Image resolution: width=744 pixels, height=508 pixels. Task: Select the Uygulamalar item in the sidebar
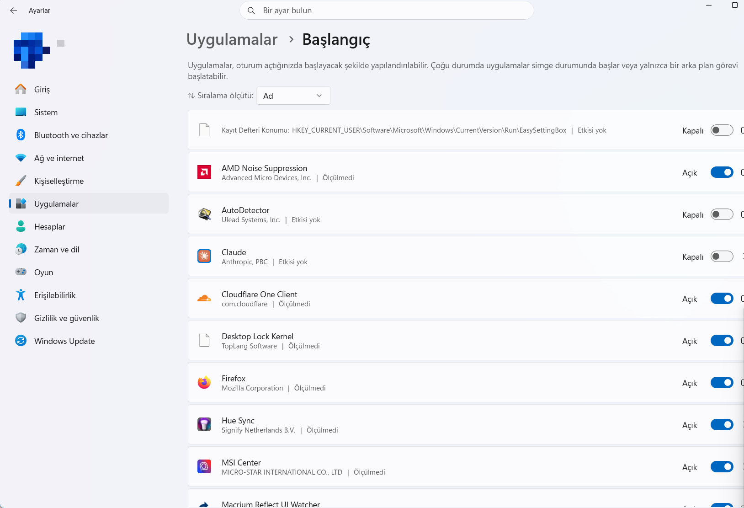(89, 203)
